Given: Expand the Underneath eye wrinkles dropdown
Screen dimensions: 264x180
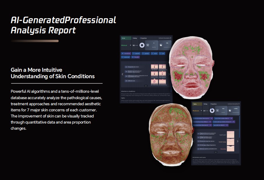Looking at the screenshot, I should pos(224,122).
